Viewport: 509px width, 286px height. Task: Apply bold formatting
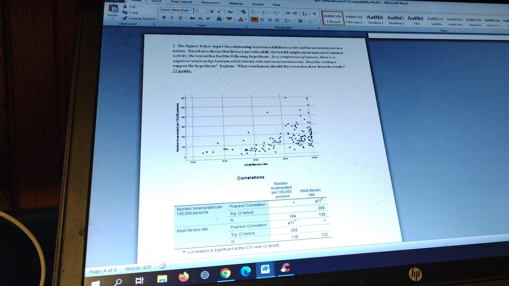click(x=164, y=17)
